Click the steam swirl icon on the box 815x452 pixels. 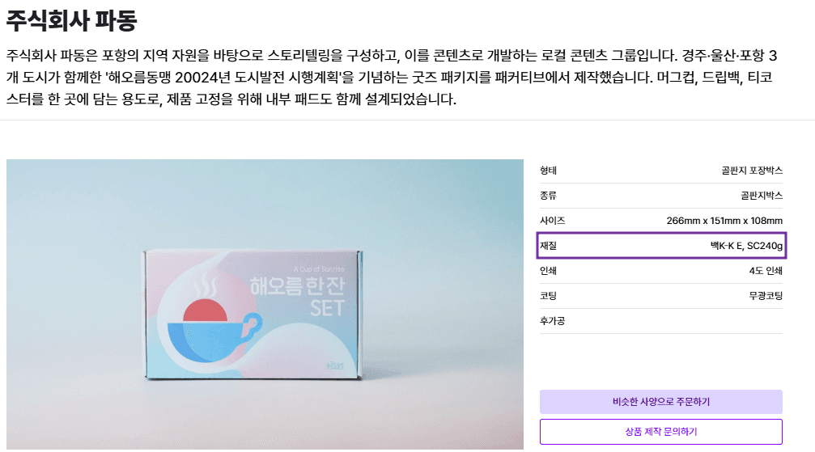tap(204, 284)
